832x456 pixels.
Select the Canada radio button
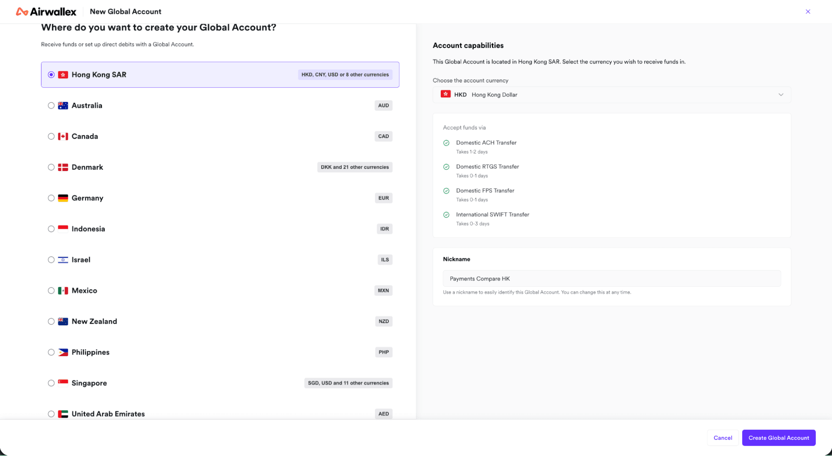point(51,136)
